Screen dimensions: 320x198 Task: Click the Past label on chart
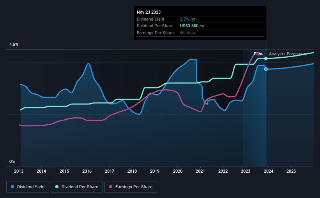point(258,54)
